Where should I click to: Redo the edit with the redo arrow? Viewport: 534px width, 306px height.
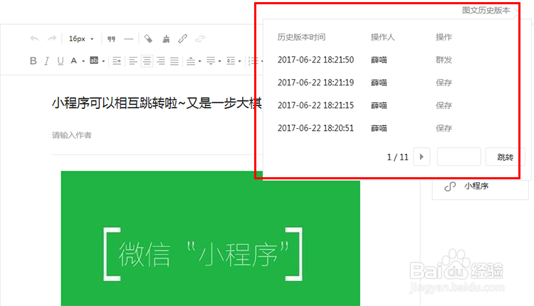click(52, 38)
